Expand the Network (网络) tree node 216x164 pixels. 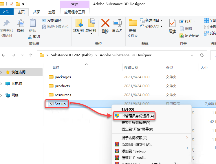click(1, 95)
